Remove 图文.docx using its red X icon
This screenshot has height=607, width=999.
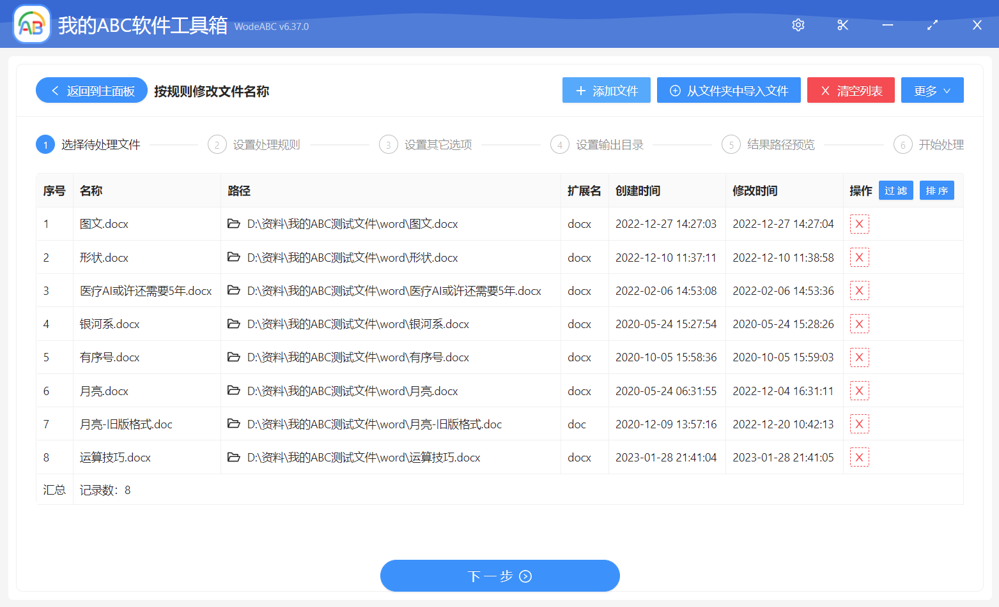click(859, 224)
